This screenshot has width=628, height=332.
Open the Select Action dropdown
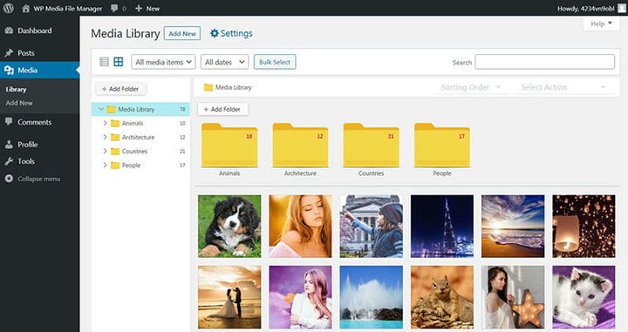[x=564, y=87]
